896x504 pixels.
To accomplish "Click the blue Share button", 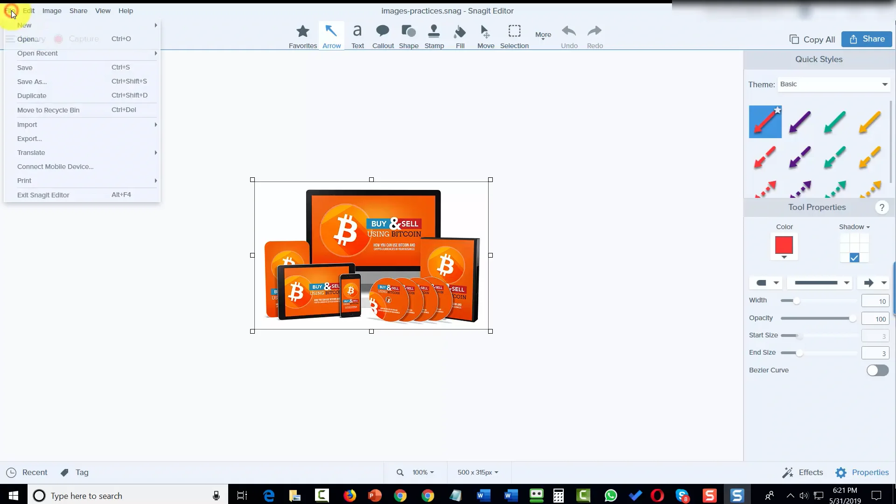I will (x=867, y=39).
